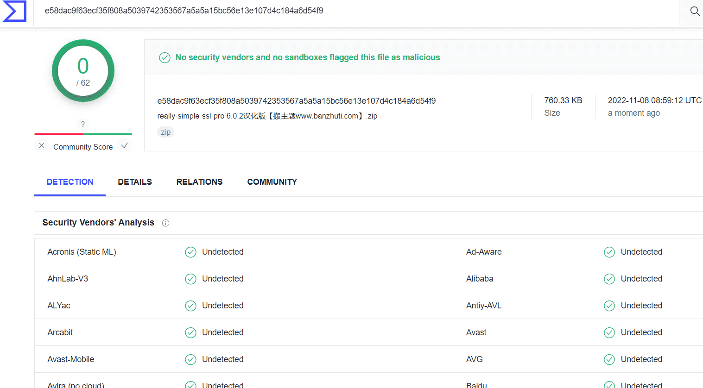Click the 0 / 62 detection score circle
The height and width of the screenshot is (388, 703).
point(83,71)
